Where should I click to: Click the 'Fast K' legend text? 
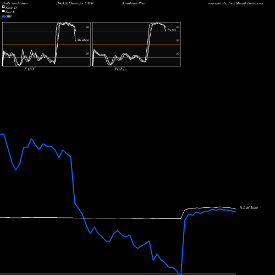click(10, 12)
